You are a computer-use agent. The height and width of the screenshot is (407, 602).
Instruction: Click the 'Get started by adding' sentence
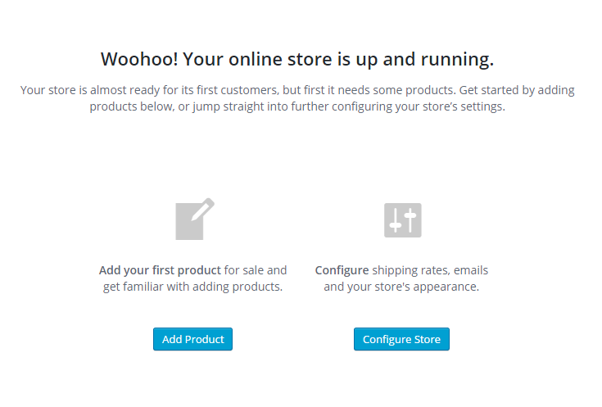point(517,90)
